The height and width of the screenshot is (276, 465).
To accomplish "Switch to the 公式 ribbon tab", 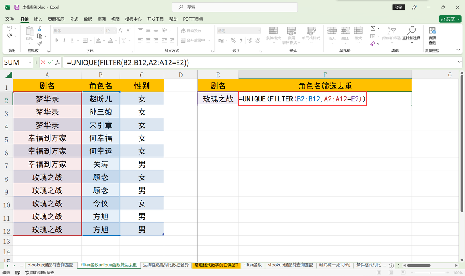I will [x=74, y=19].
